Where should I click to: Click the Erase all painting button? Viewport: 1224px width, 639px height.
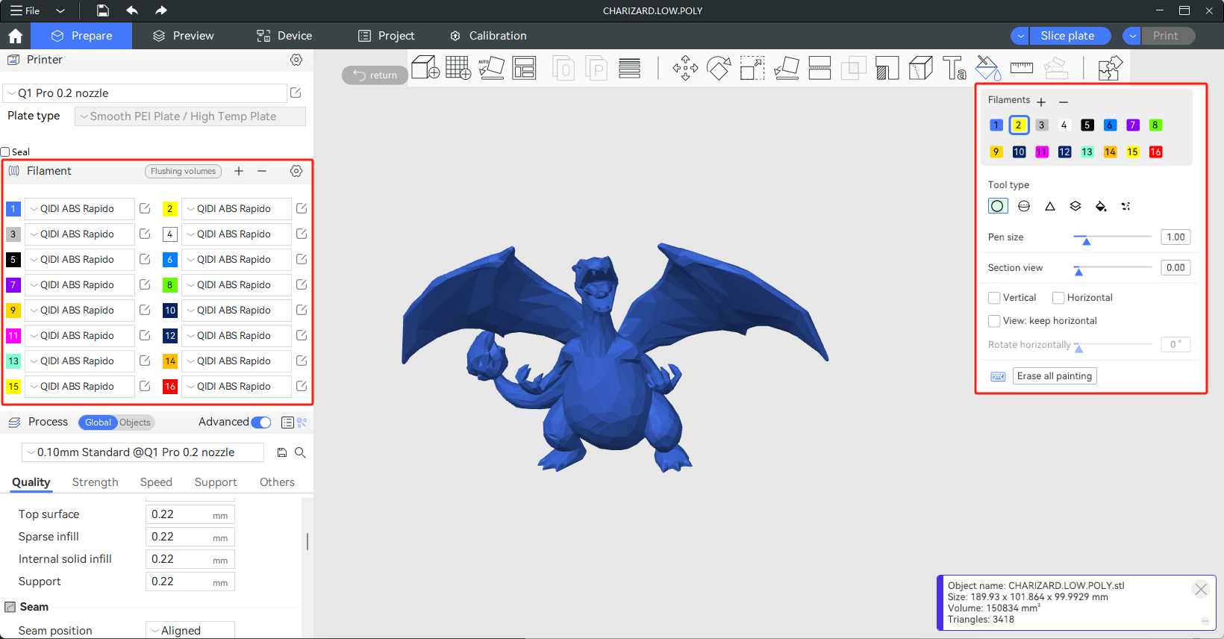coord(1054,376)
